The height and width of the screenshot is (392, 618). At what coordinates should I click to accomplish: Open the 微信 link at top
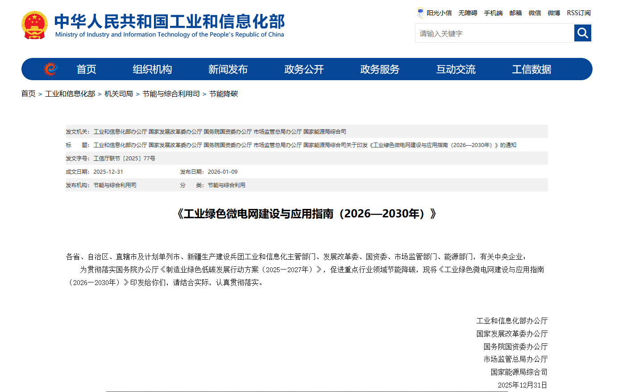[535, 13]
